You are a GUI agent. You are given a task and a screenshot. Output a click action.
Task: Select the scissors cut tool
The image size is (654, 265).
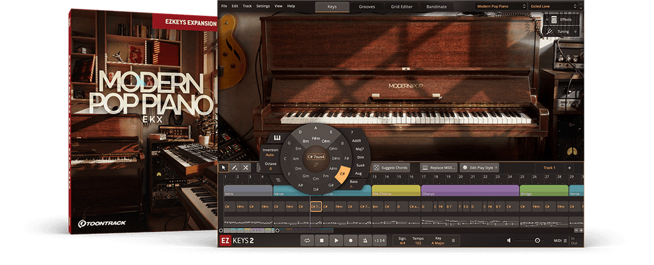point(246,168)
